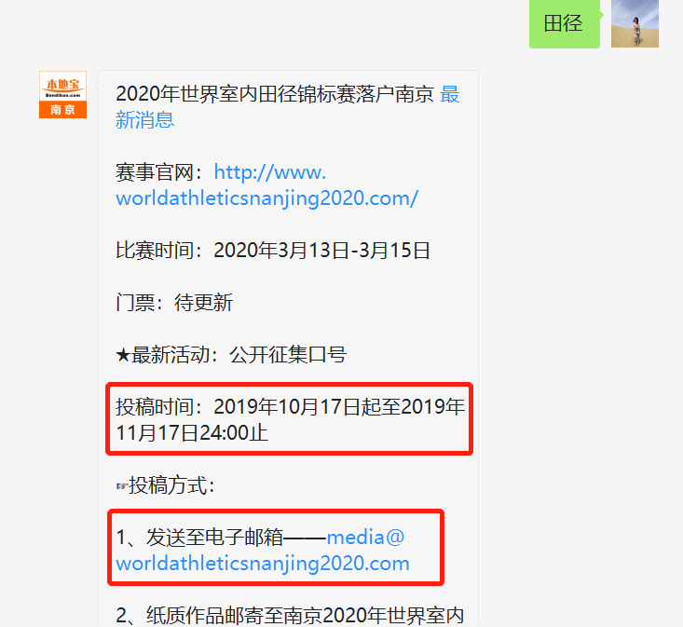683x627 pixels.
Task: Open the blue 最新 link after 南京
Action: pyautogui.click(x=449, y=94)
